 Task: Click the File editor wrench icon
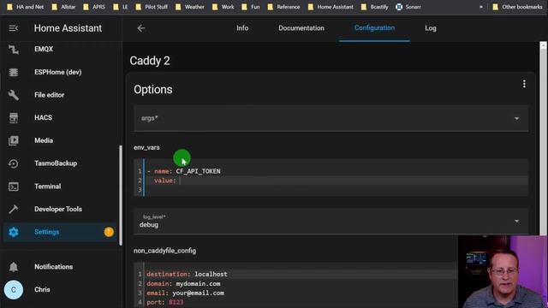[14, 95]
